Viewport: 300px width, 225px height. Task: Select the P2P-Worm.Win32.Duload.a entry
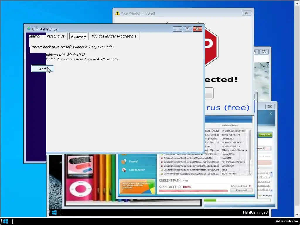click(234, 150)
